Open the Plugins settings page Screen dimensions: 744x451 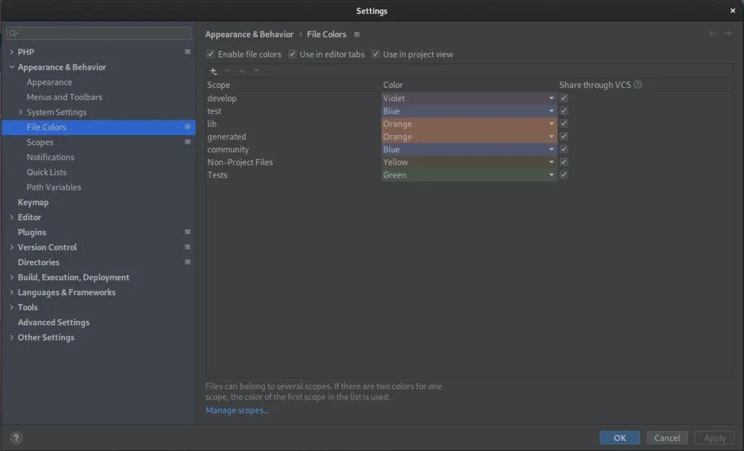click(32, 232)
